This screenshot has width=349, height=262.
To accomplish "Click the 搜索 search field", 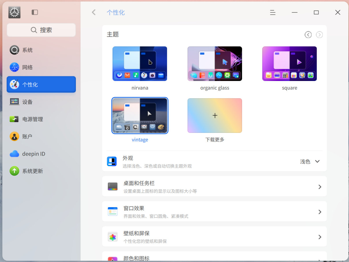I will pos(41,30).
